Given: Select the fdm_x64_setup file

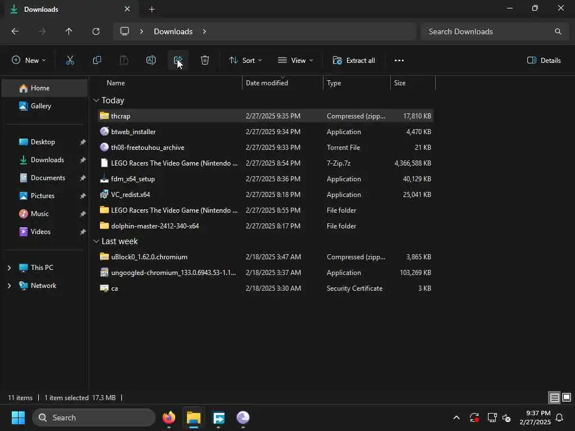Looking at the screenshot, I should (266, 179).
